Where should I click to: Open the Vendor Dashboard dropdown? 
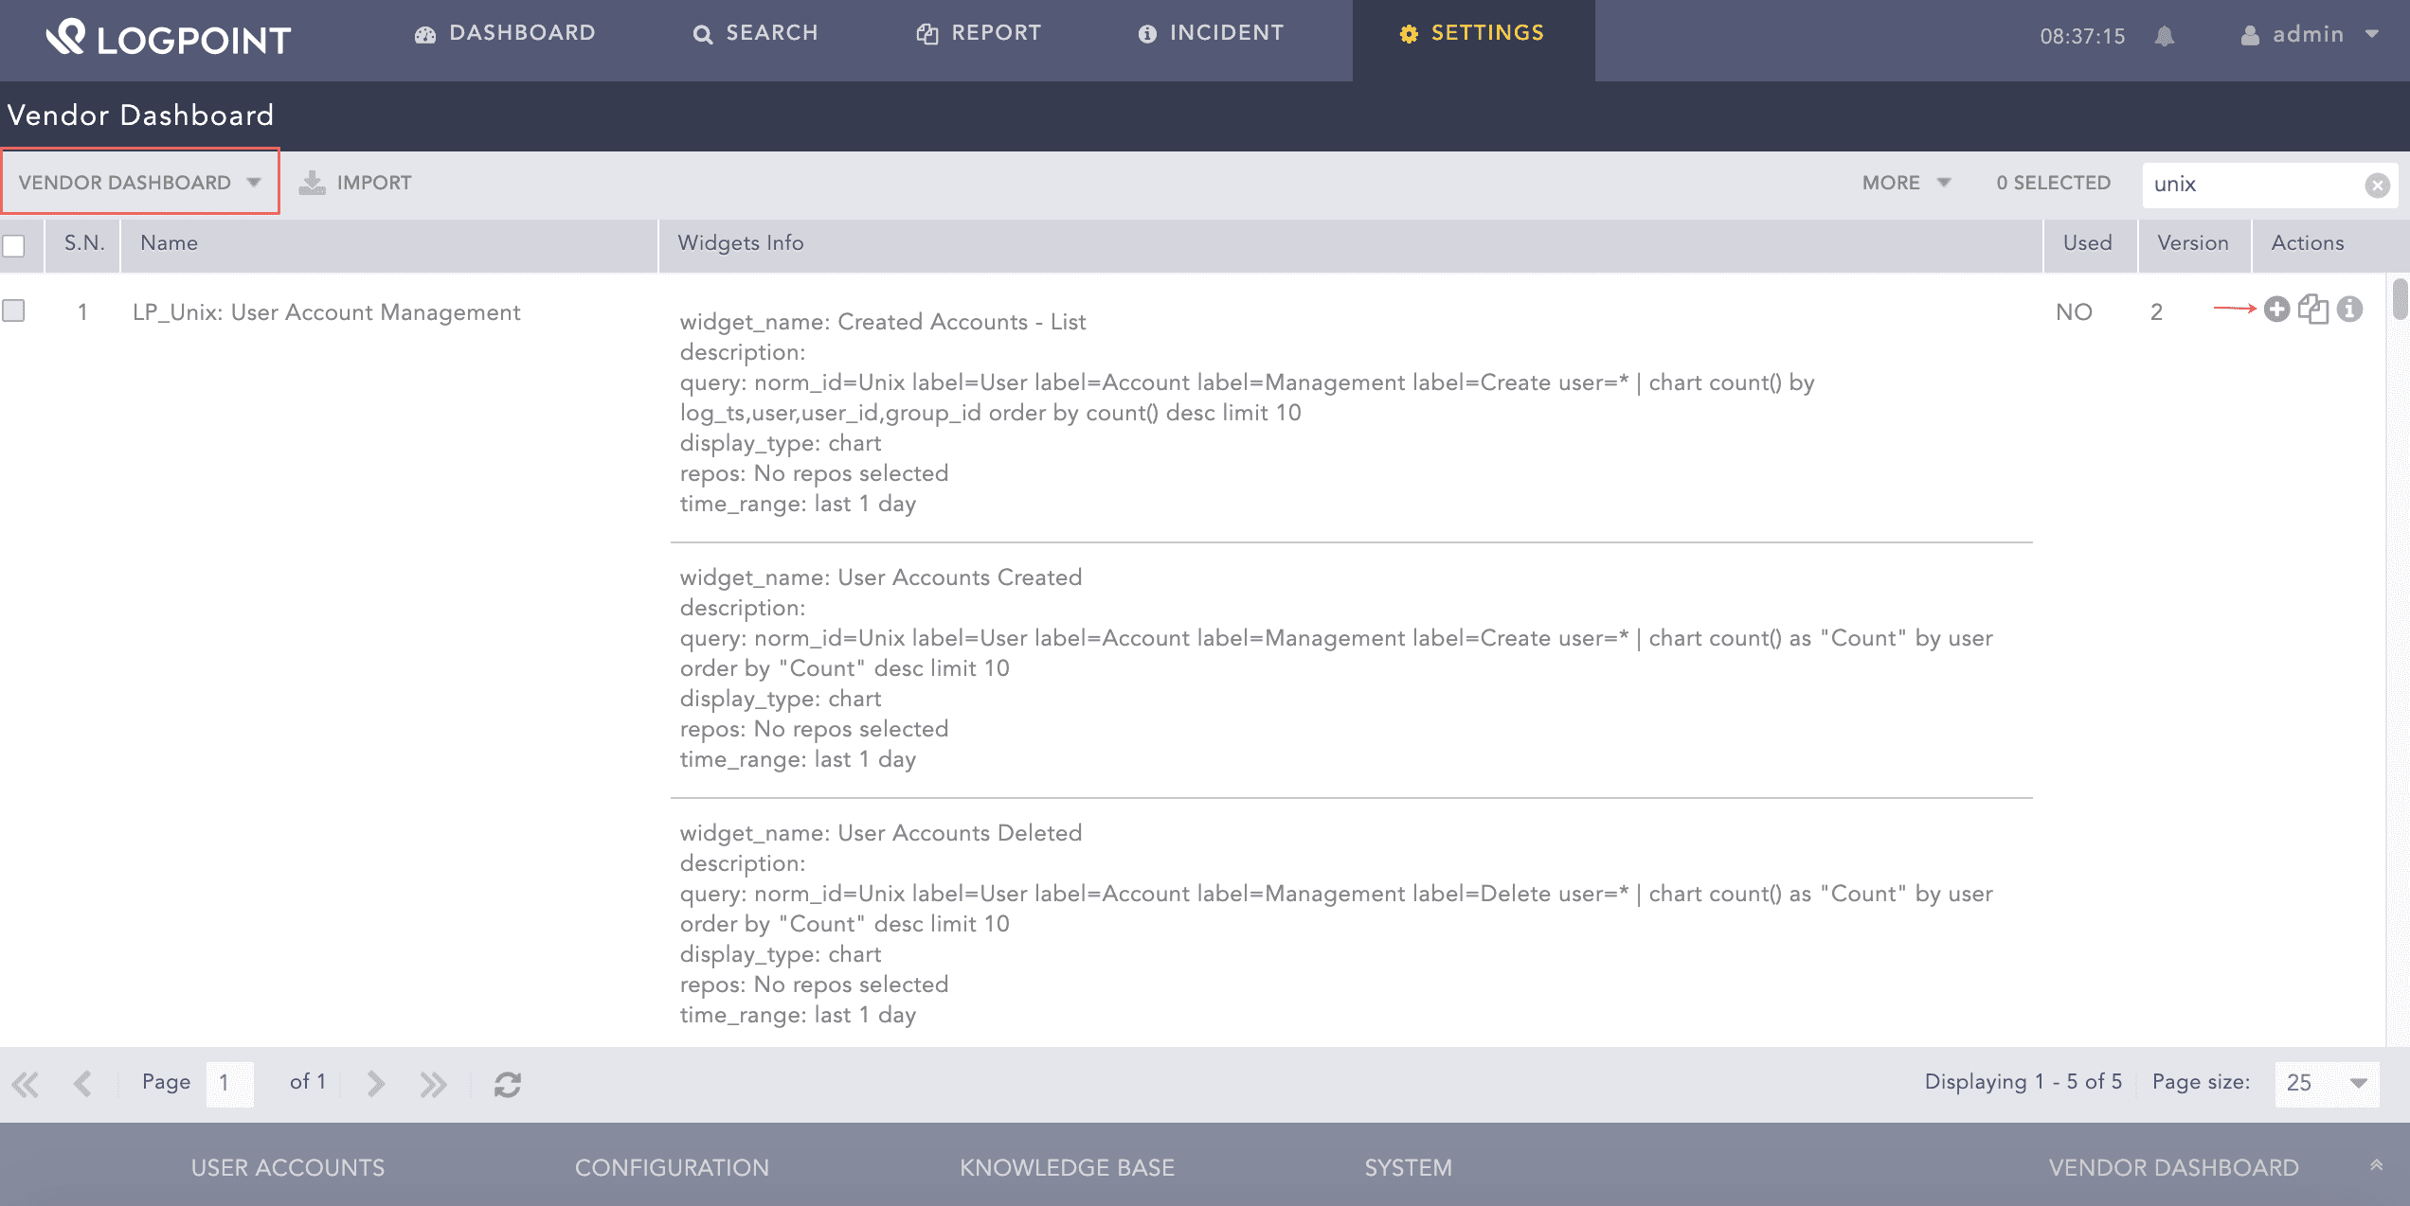(x=140, y=183)
